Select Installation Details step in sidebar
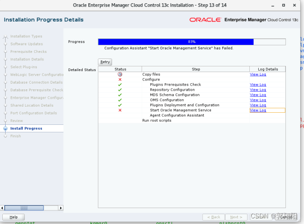304x224 pixels. click(27, 59)
